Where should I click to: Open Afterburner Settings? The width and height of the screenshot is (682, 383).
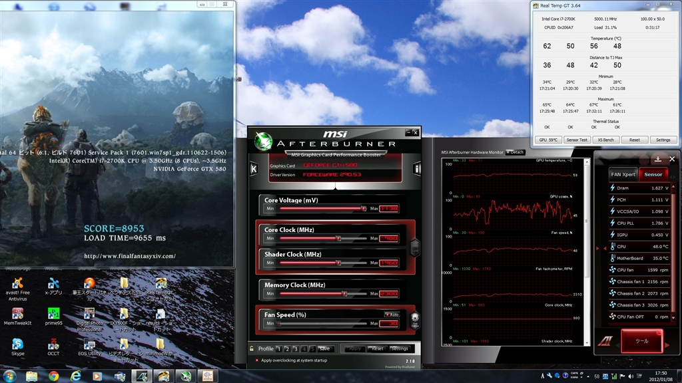(400, 348)
